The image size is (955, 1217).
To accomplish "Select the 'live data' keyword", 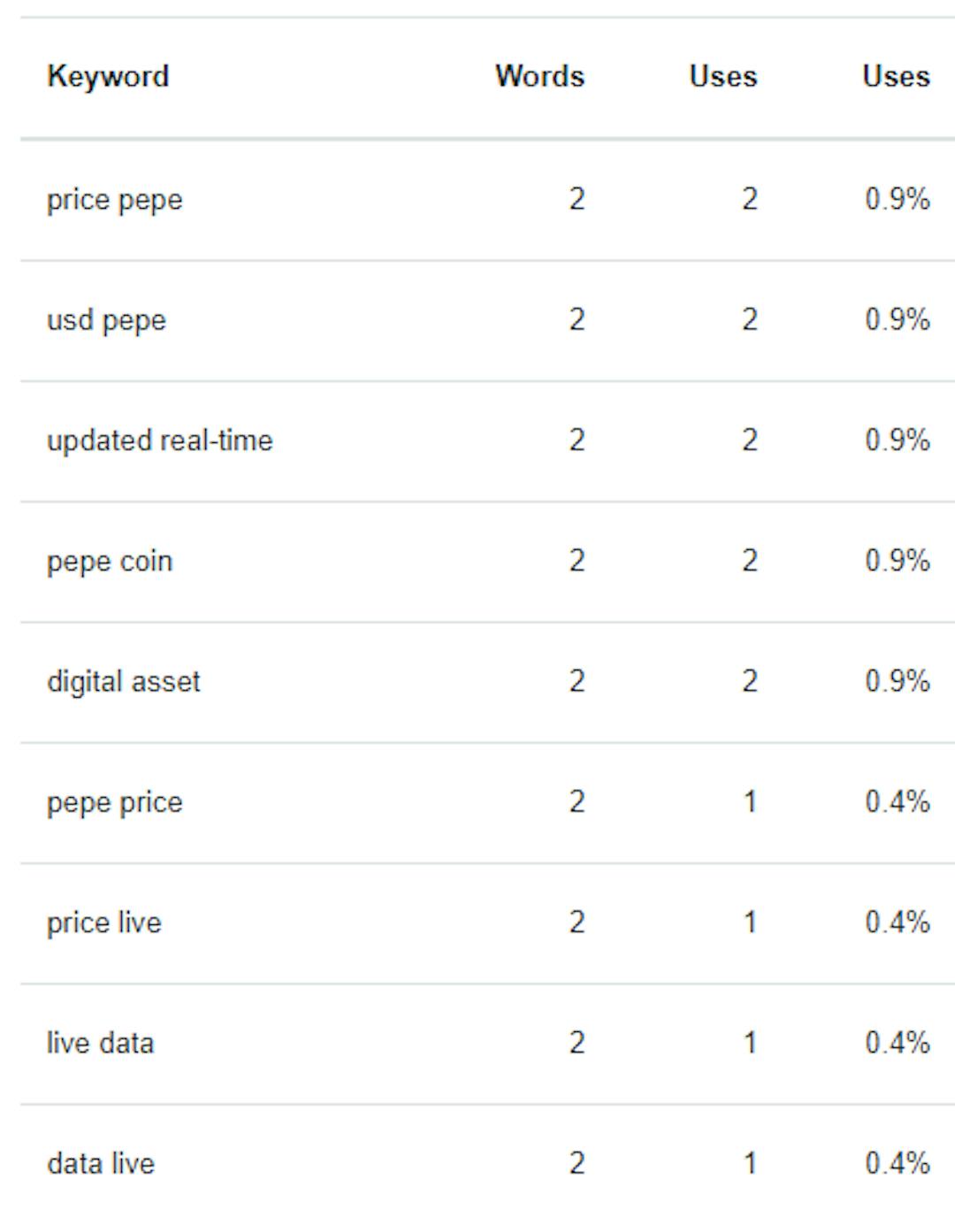I will [101, 1043].
